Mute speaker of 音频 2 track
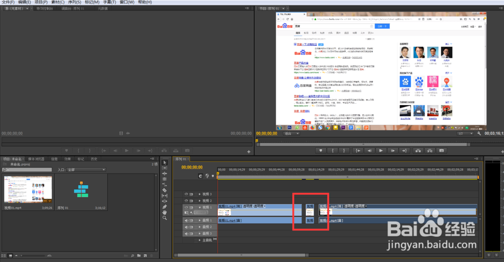The height and width of the screenshot is (262, 504). pyautogui.click(x=186, y=227)
